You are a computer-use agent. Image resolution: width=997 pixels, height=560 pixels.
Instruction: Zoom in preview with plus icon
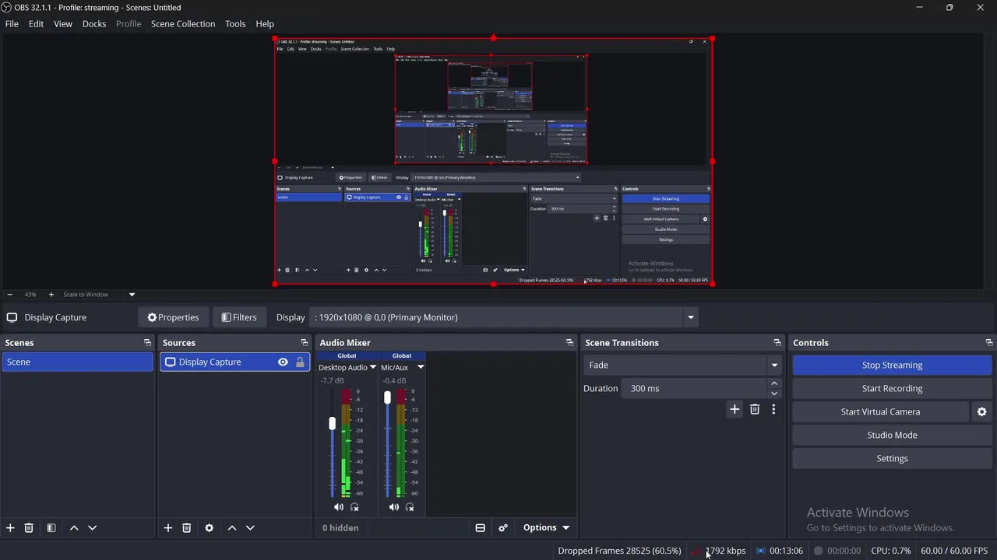[x=51, y=295]
